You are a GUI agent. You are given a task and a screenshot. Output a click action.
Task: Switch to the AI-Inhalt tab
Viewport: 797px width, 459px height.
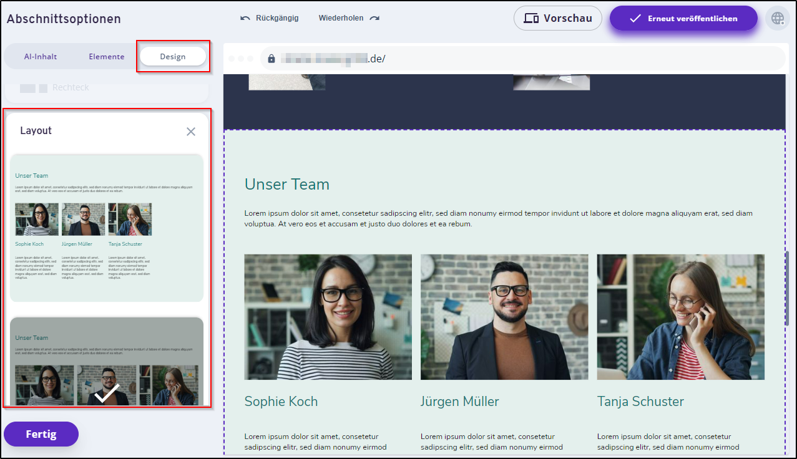pos(41,56)
